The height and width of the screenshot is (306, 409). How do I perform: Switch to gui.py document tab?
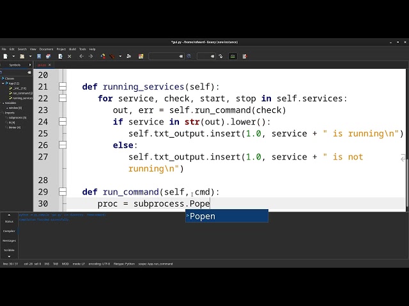[42, 65]
